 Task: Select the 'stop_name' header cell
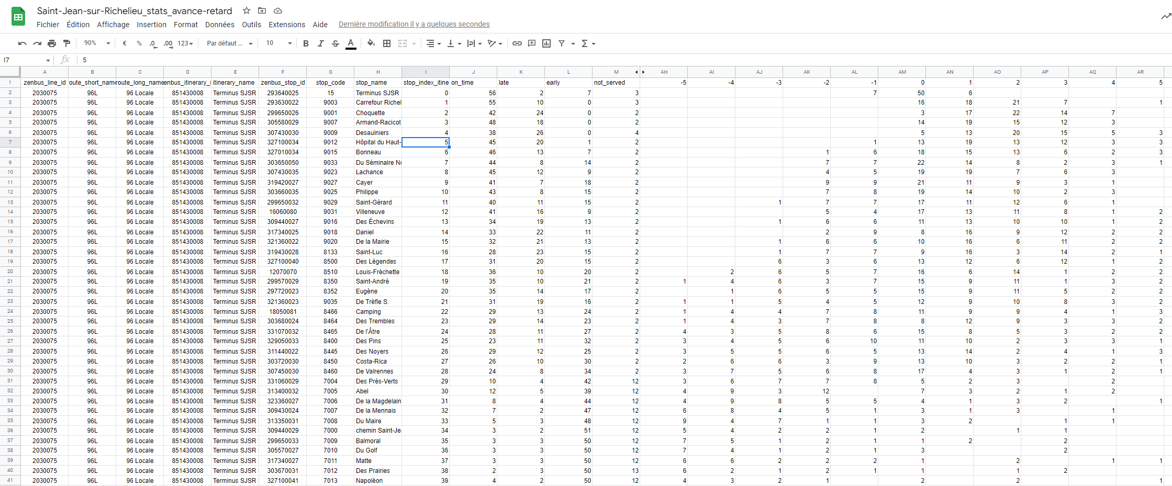click(x=378, y=83)
